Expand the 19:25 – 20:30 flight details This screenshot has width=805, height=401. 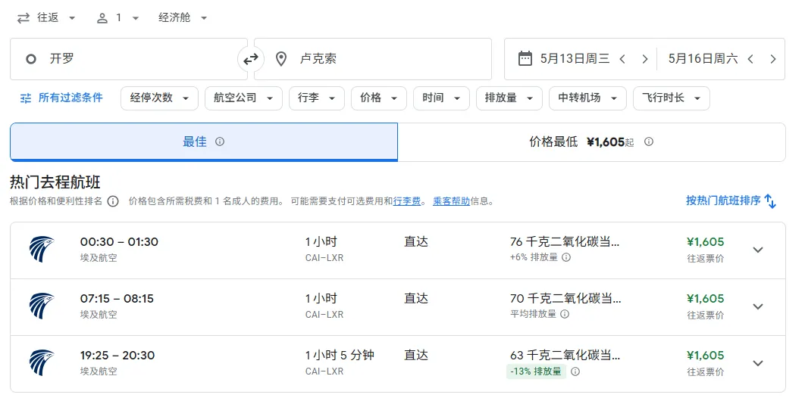click(x=757, y=363)
